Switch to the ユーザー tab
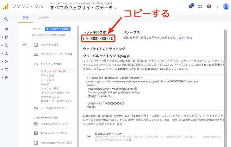This screenshot has height=147, width=231. pos(44,18)
